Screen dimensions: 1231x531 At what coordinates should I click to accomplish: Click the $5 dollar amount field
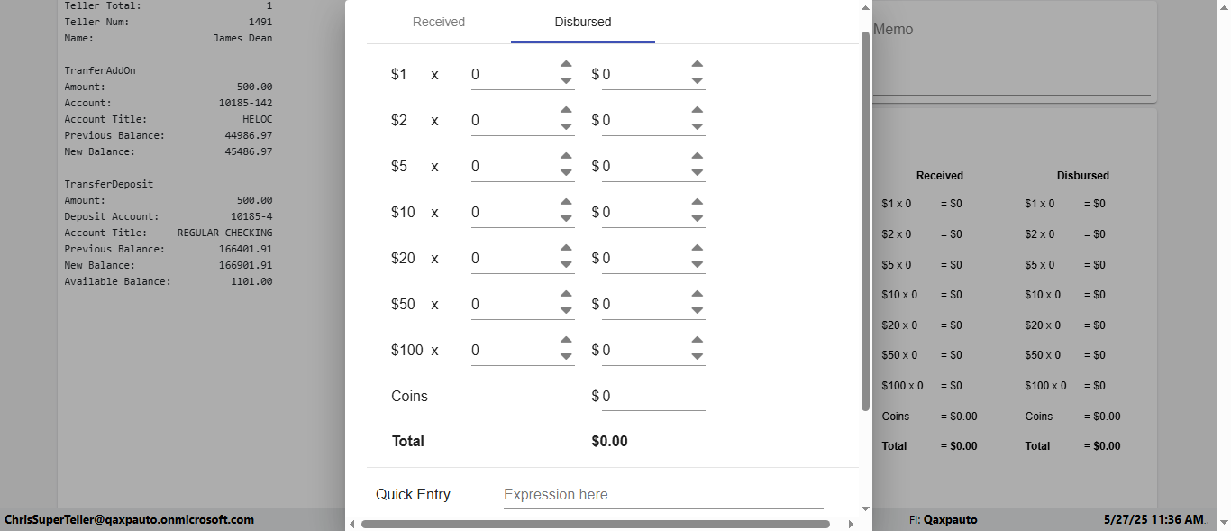click(x=643, y=167)
